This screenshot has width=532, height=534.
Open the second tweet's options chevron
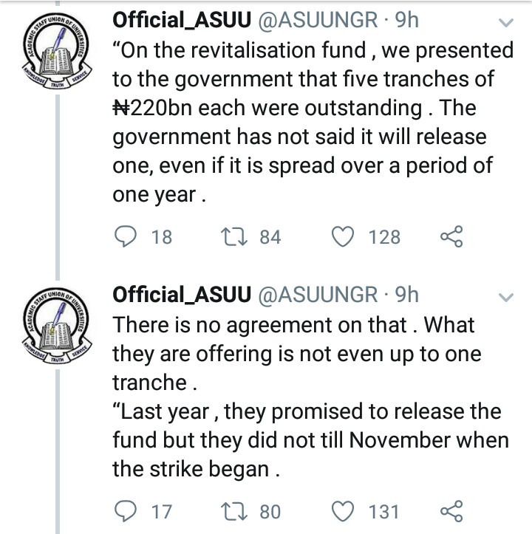(x=505, y=298)
